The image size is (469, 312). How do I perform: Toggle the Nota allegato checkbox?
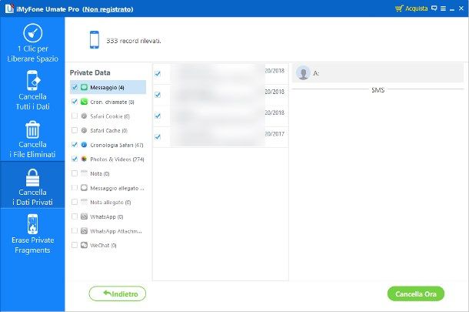(x=75, y=202)
